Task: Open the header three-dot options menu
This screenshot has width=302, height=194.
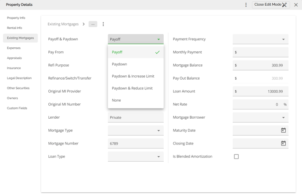Action: [x=246, y=5]
